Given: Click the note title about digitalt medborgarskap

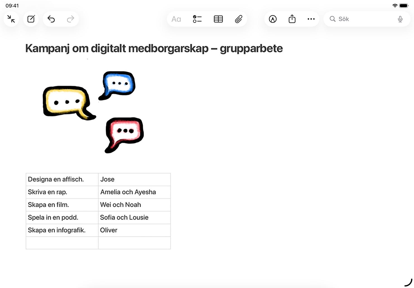Looking at the screenshot, I should pos(154,49).
